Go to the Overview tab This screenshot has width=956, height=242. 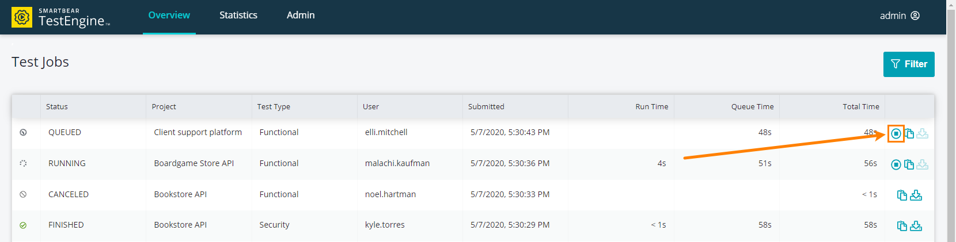[x=169, y=16]
